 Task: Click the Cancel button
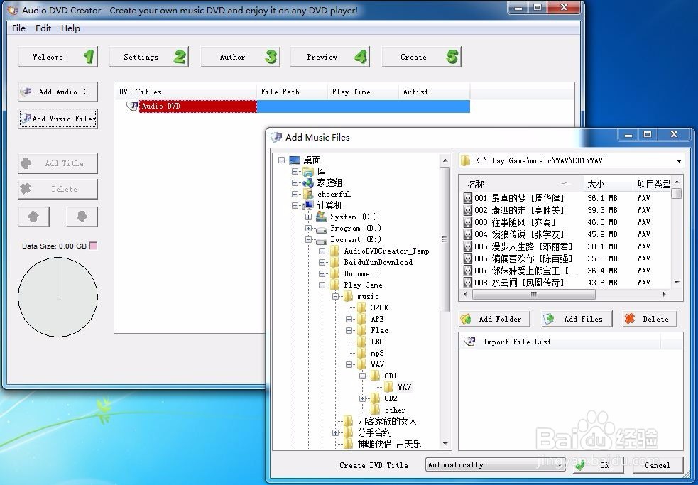658,465
